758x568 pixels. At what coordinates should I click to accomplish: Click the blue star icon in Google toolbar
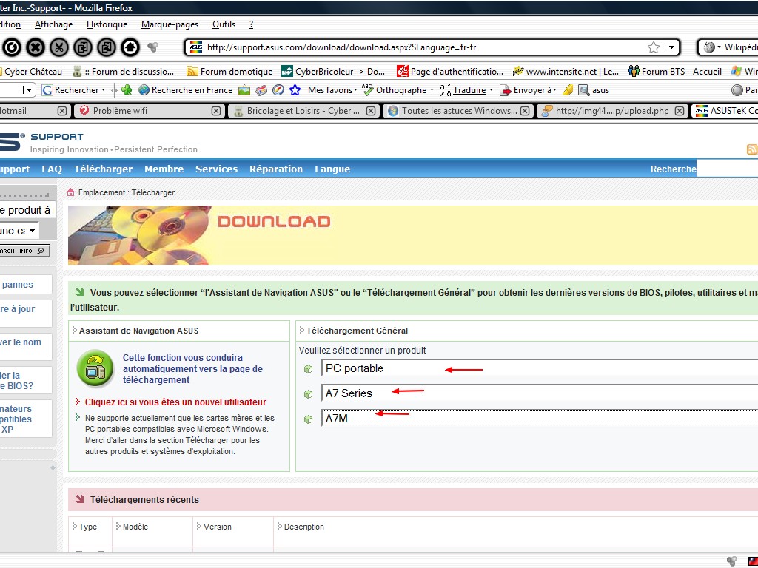(x=295, y=90)
